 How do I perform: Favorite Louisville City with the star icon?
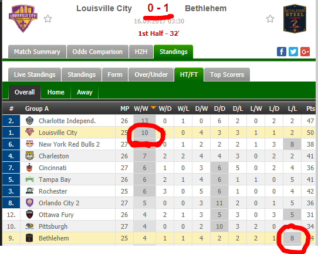coord(48,19)
